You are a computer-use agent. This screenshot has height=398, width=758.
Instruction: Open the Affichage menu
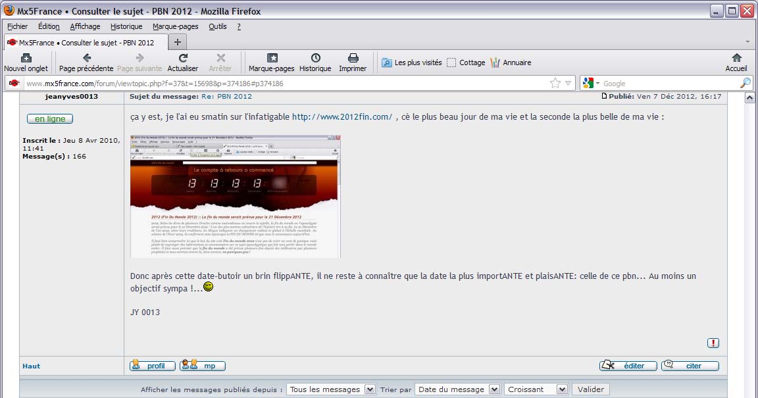pyautogui.click(x=85, y=26)
